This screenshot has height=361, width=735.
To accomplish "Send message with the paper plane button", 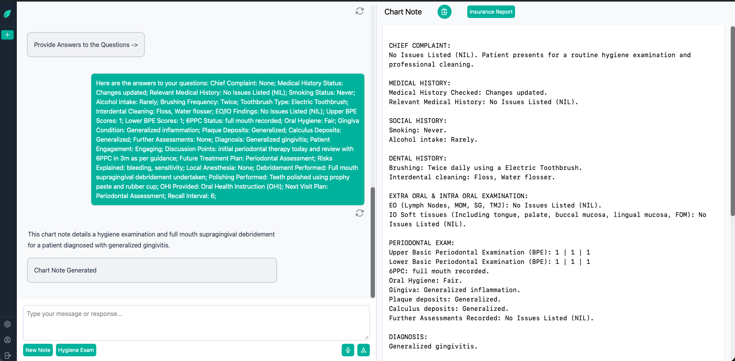I will [364, 350].
